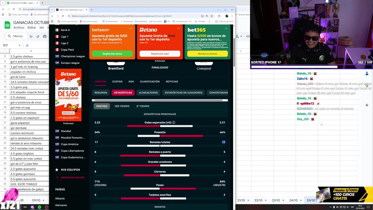Click Google Sheets logo icon
The height and width of the screenshot is (210, 373).
(7, 25)
